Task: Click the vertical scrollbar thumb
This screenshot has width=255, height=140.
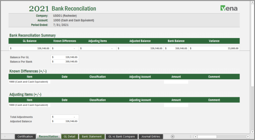Action: (252, 46)
